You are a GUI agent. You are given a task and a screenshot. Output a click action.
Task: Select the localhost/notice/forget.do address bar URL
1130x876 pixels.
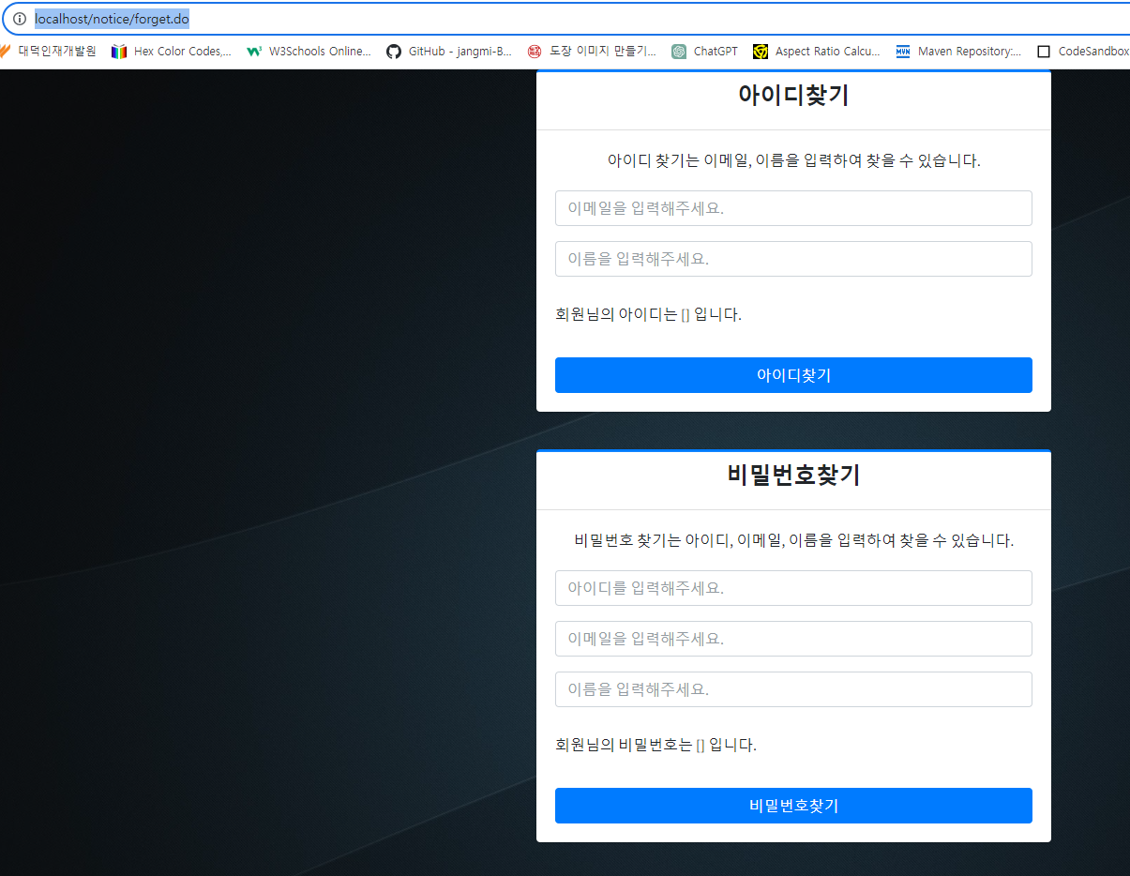tap(113, 19)
